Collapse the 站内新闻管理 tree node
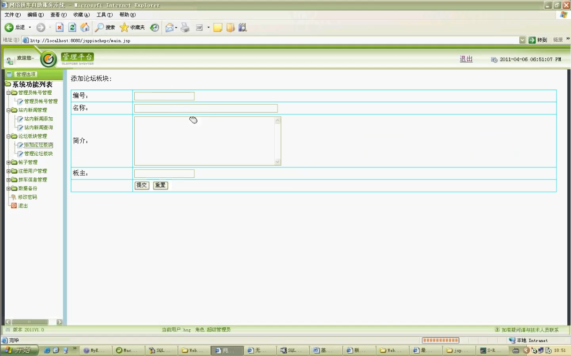Image resolution: width=571 pixels, height=356 pixels. 8,110
